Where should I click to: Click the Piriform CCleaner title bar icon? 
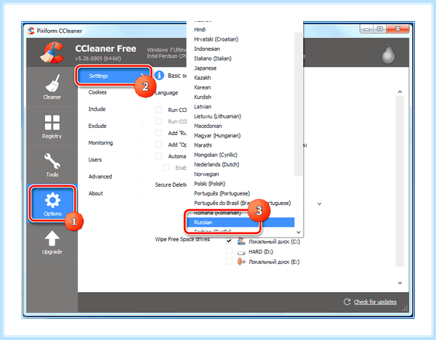31,31
